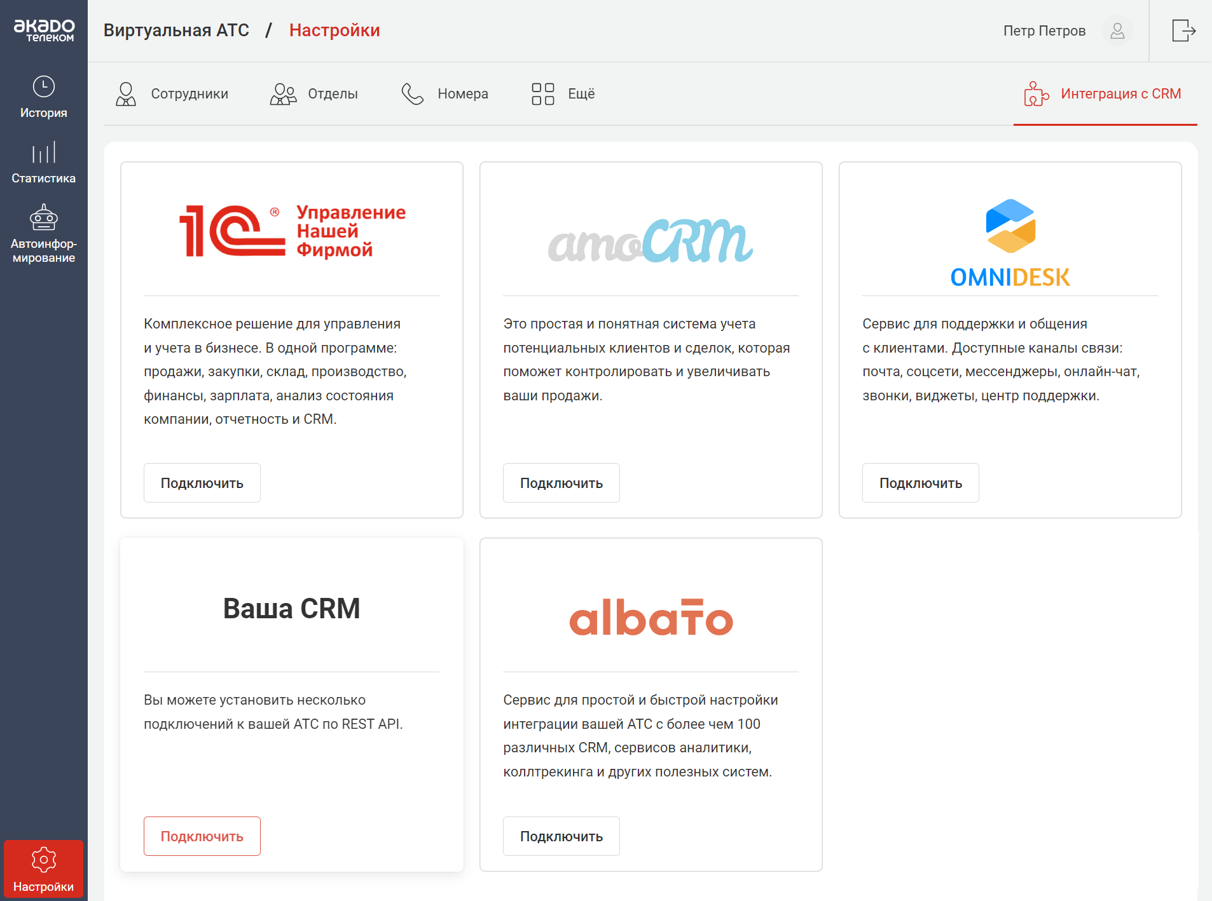The image size is (1212, 901).
Task: Click the Отделы group icon
Action: [x=283, y=94]
